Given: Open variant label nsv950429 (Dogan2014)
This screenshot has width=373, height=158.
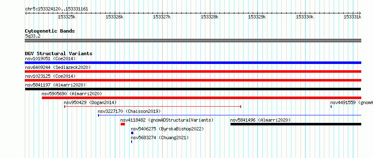Looking at the screenshot, I should (90, 102).
